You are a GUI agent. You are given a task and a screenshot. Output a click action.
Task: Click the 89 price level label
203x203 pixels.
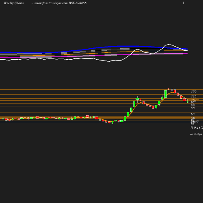[193, 105]
